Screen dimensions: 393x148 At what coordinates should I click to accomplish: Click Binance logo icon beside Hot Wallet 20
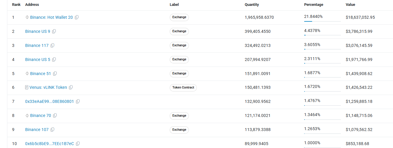27,17
